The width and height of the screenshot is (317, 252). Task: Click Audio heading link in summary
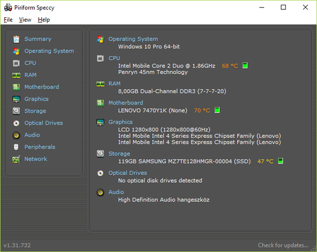[116, 192]
